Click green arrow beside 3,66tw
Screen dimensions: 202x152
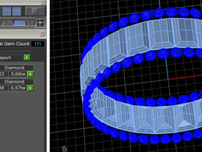(30, 74)
